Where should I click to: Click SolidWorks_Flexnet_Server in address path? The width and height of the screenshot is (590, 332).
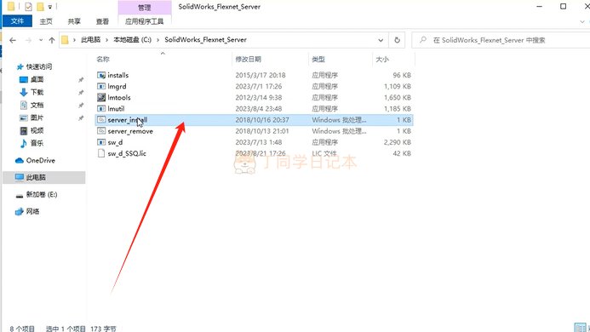pos(205,39)
